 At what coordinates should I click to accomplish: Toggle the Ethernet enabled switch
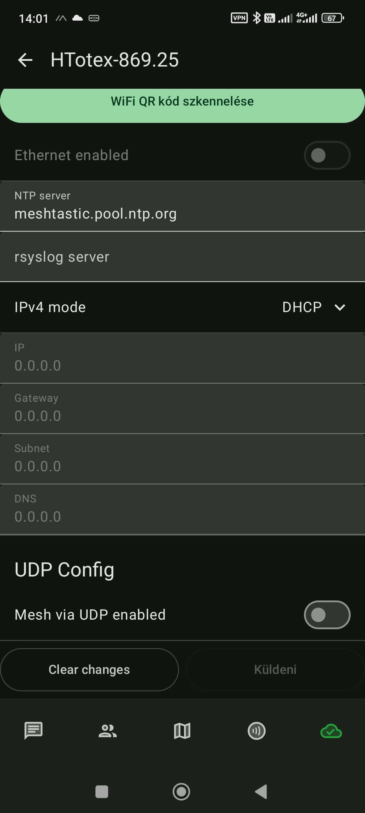327,155
